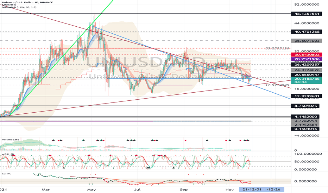The image size is (328, 193).
Task: Click the 2.1952684 price label
Action: 305,125
